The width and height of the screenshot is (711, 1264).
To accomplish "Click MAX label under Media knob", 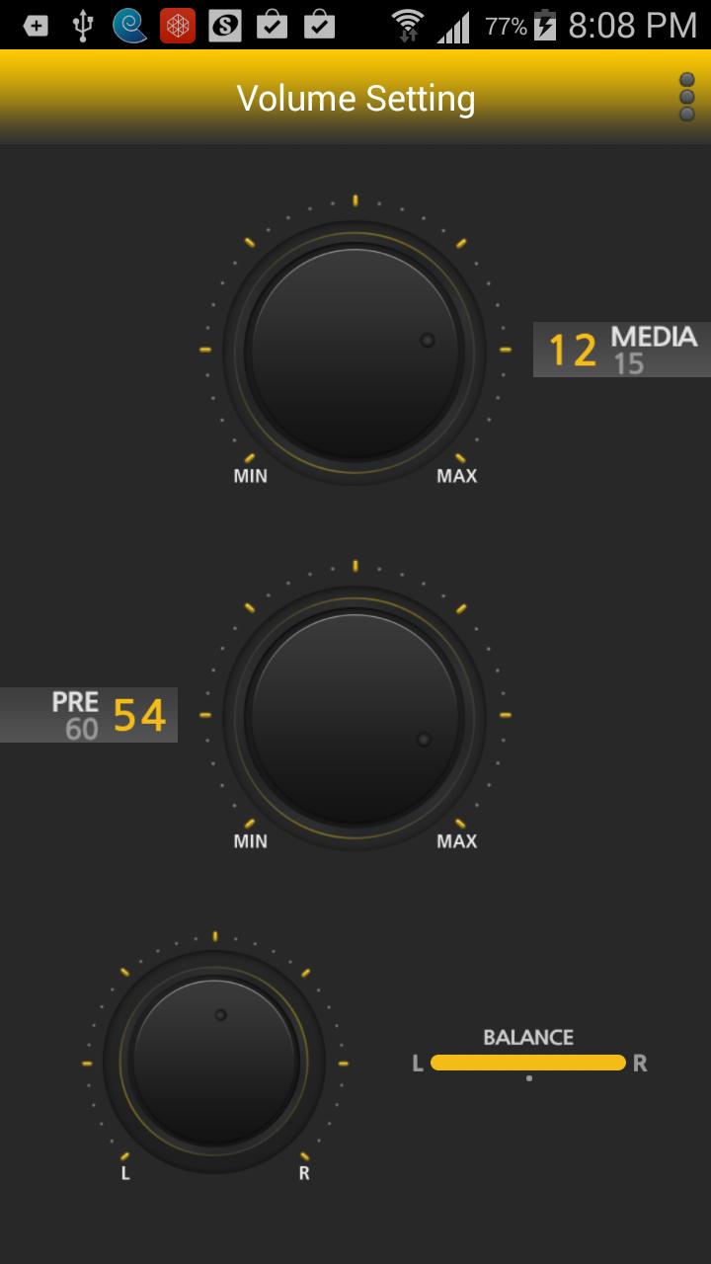I will [457, 476].
